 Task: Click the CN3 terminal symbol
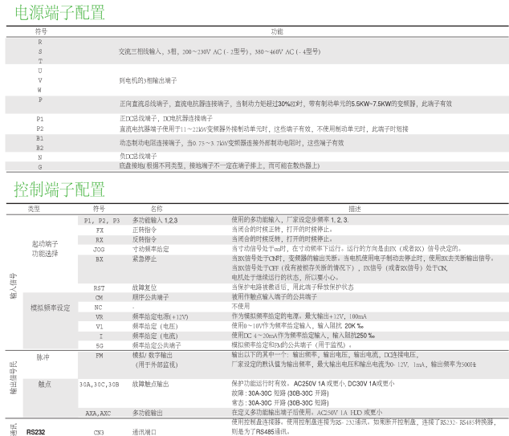[x=99, y=431]
